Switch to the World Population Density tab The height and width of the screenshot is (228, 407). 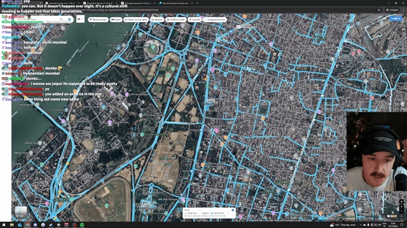[x=176, y=3]
